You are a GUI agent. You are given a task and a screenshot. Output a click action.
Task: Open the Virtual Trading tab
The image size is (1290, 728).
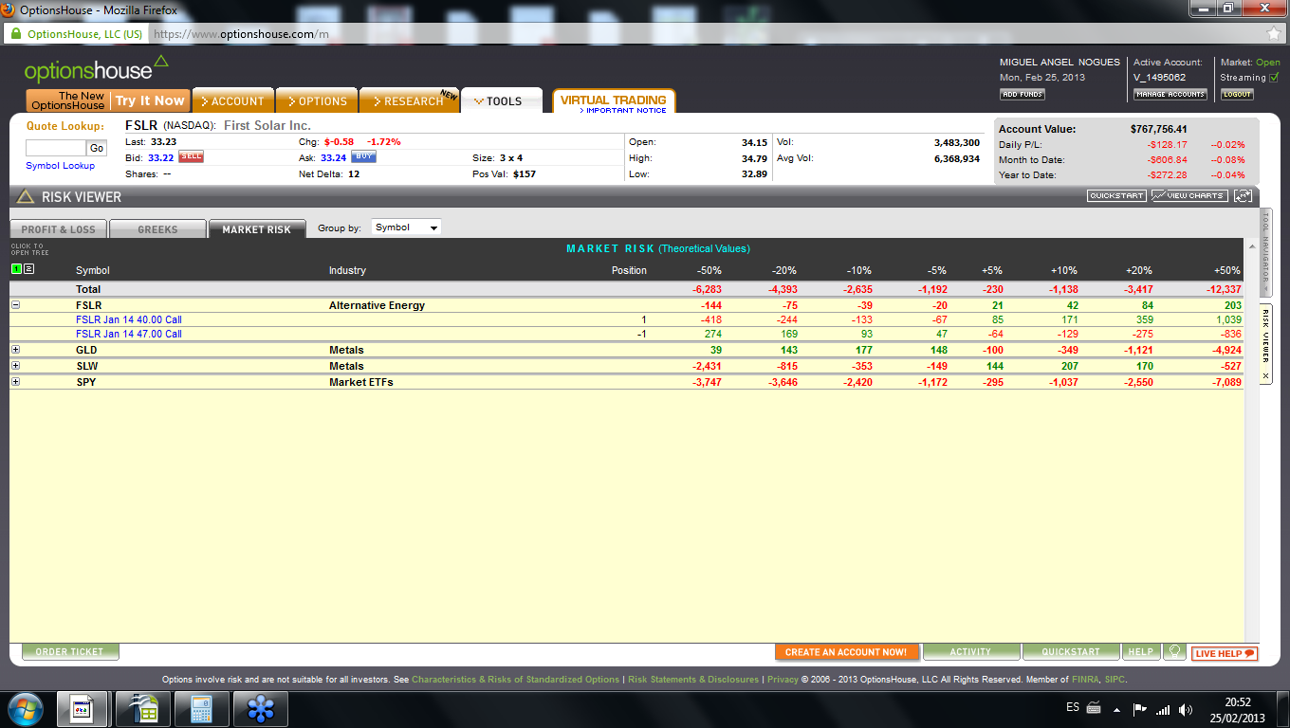point(614,101)
